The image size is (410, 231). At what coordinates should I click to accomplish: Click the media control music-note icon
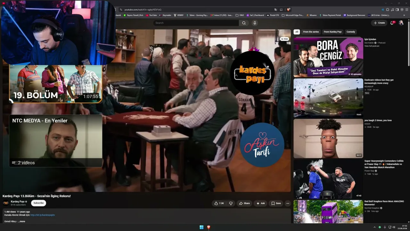pyautogui.click(x=392, y=10)
